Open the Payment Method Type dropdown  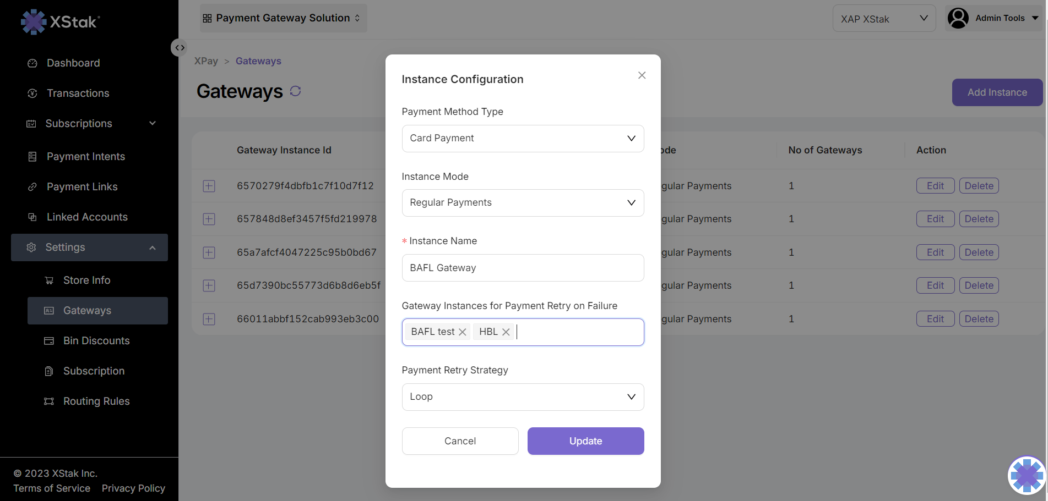click(523, 139)
